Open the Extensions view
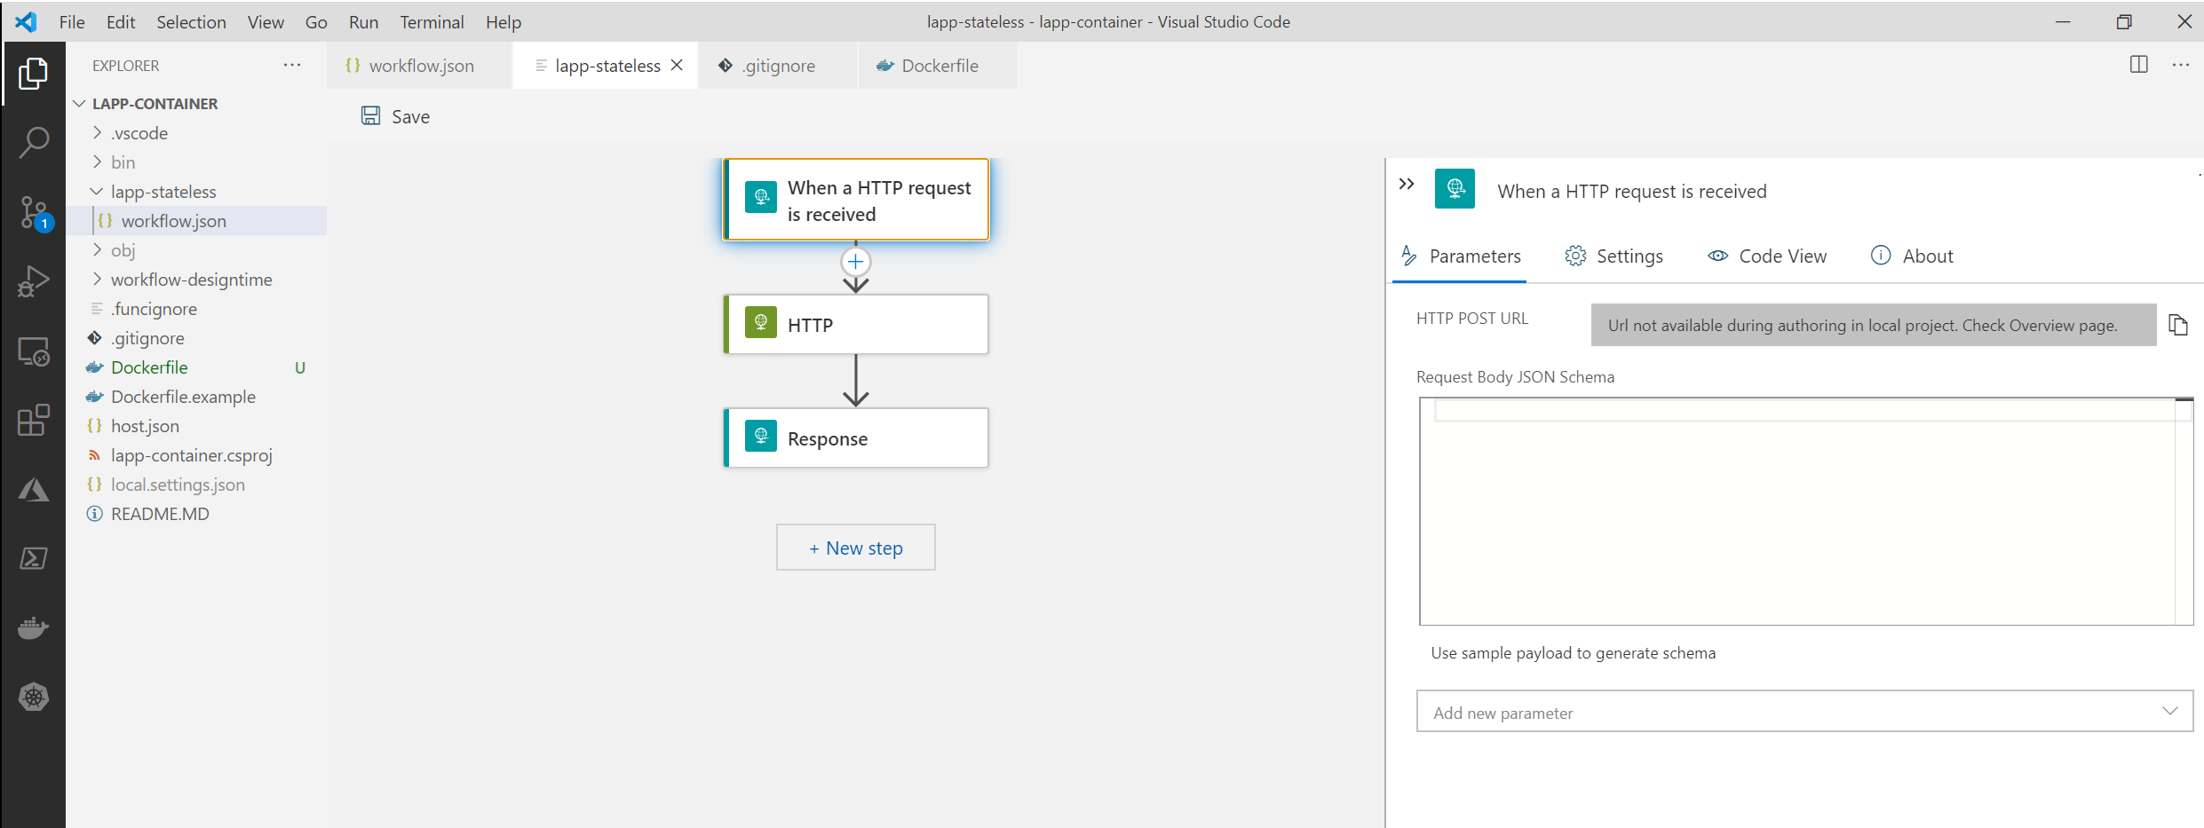Viewport: 2204px width, 828px height. pyautogui.click(x=34, y=420)
